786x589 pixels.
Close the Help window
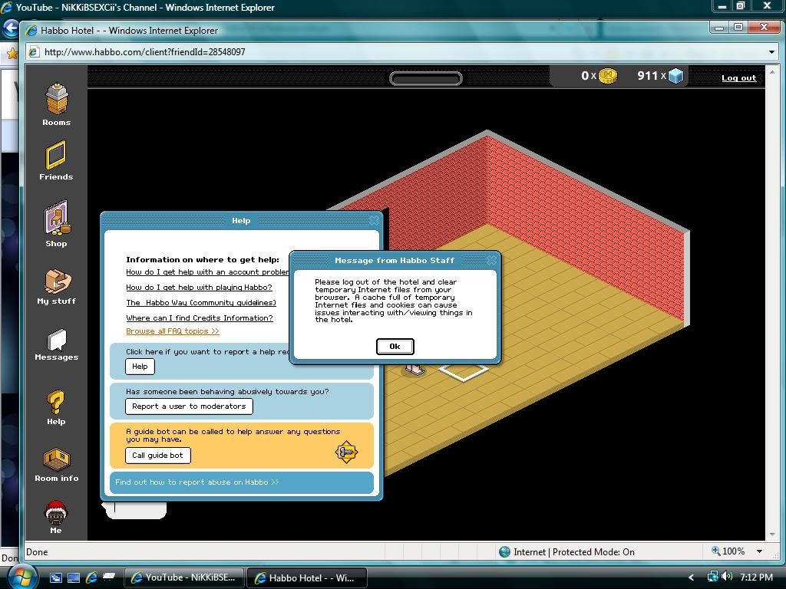[x=374, y=221]
